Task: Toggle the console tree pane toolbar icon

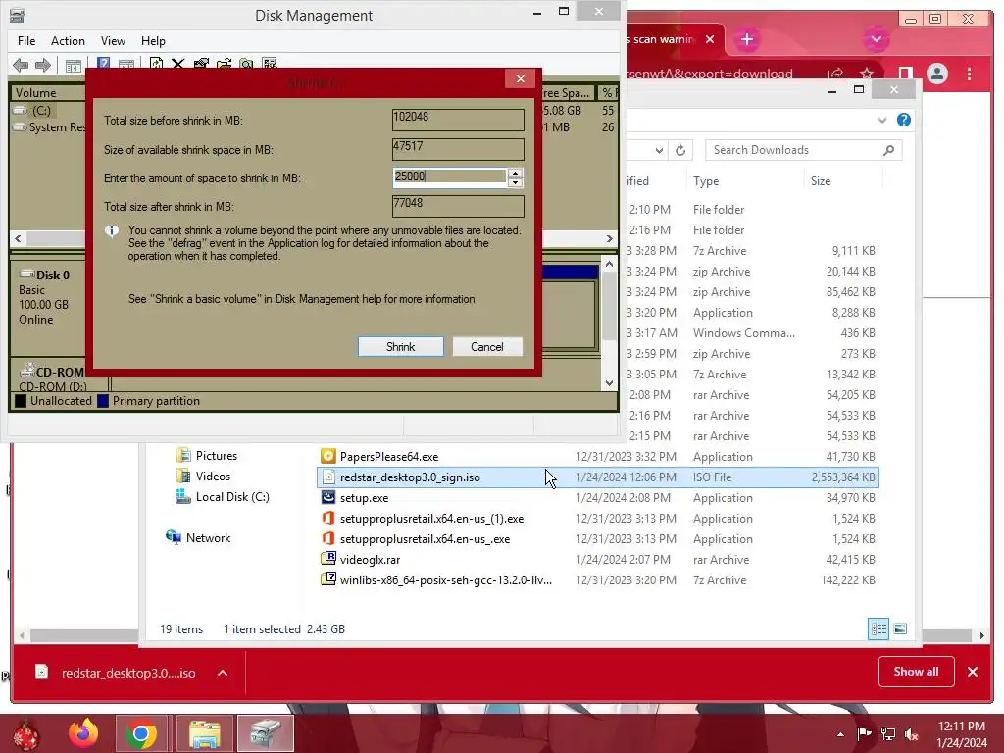Action: (73, 66)
